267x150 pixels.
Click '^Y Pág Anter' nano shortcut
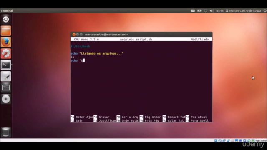pos(150,117)
